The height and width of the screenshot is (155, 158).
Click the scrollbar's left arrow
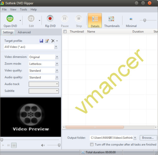click(x=64, y=127)
